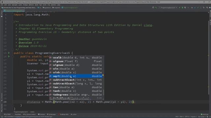Open the Run menu
This screenshot has width=211, height=118.
pyautogui.click(x=41, y=5)
